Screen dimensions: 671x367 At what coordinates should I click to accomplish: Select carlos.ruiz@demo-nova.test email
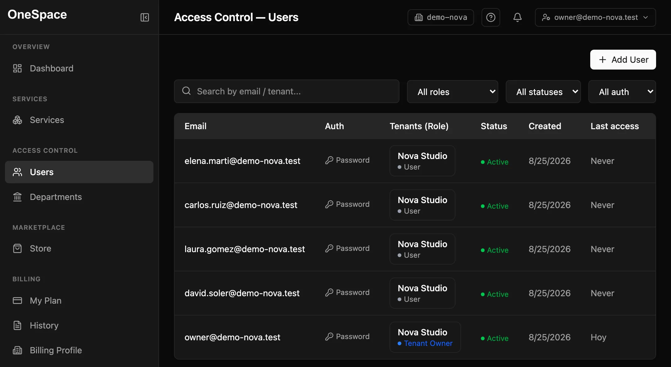tap(241, 205)
